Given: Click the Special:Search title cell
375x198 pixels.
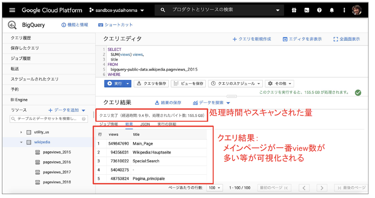Looking at the screenshot, I should [146, 161].
